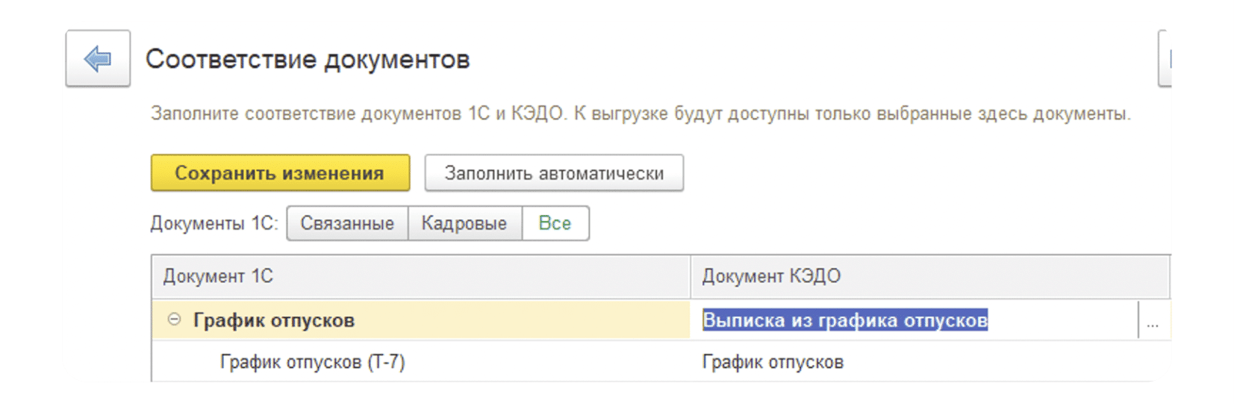The height and width of the screenshot is (404, 1234).
Task: Select the Кадровые filter
Action: point(464,223)
